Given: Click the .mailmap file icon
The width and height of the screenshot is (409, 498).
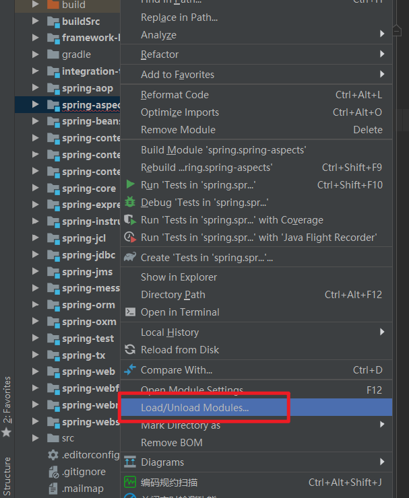Looking at the screenshot, I should 53,489.
